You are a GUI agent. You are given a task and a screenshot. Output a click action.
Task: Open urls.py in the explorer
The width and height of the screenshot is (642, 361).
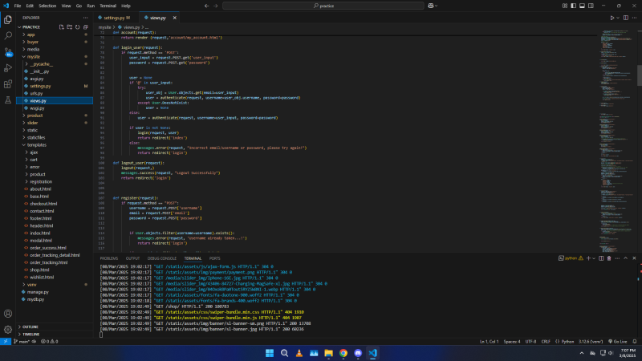[x=36, y=93]
